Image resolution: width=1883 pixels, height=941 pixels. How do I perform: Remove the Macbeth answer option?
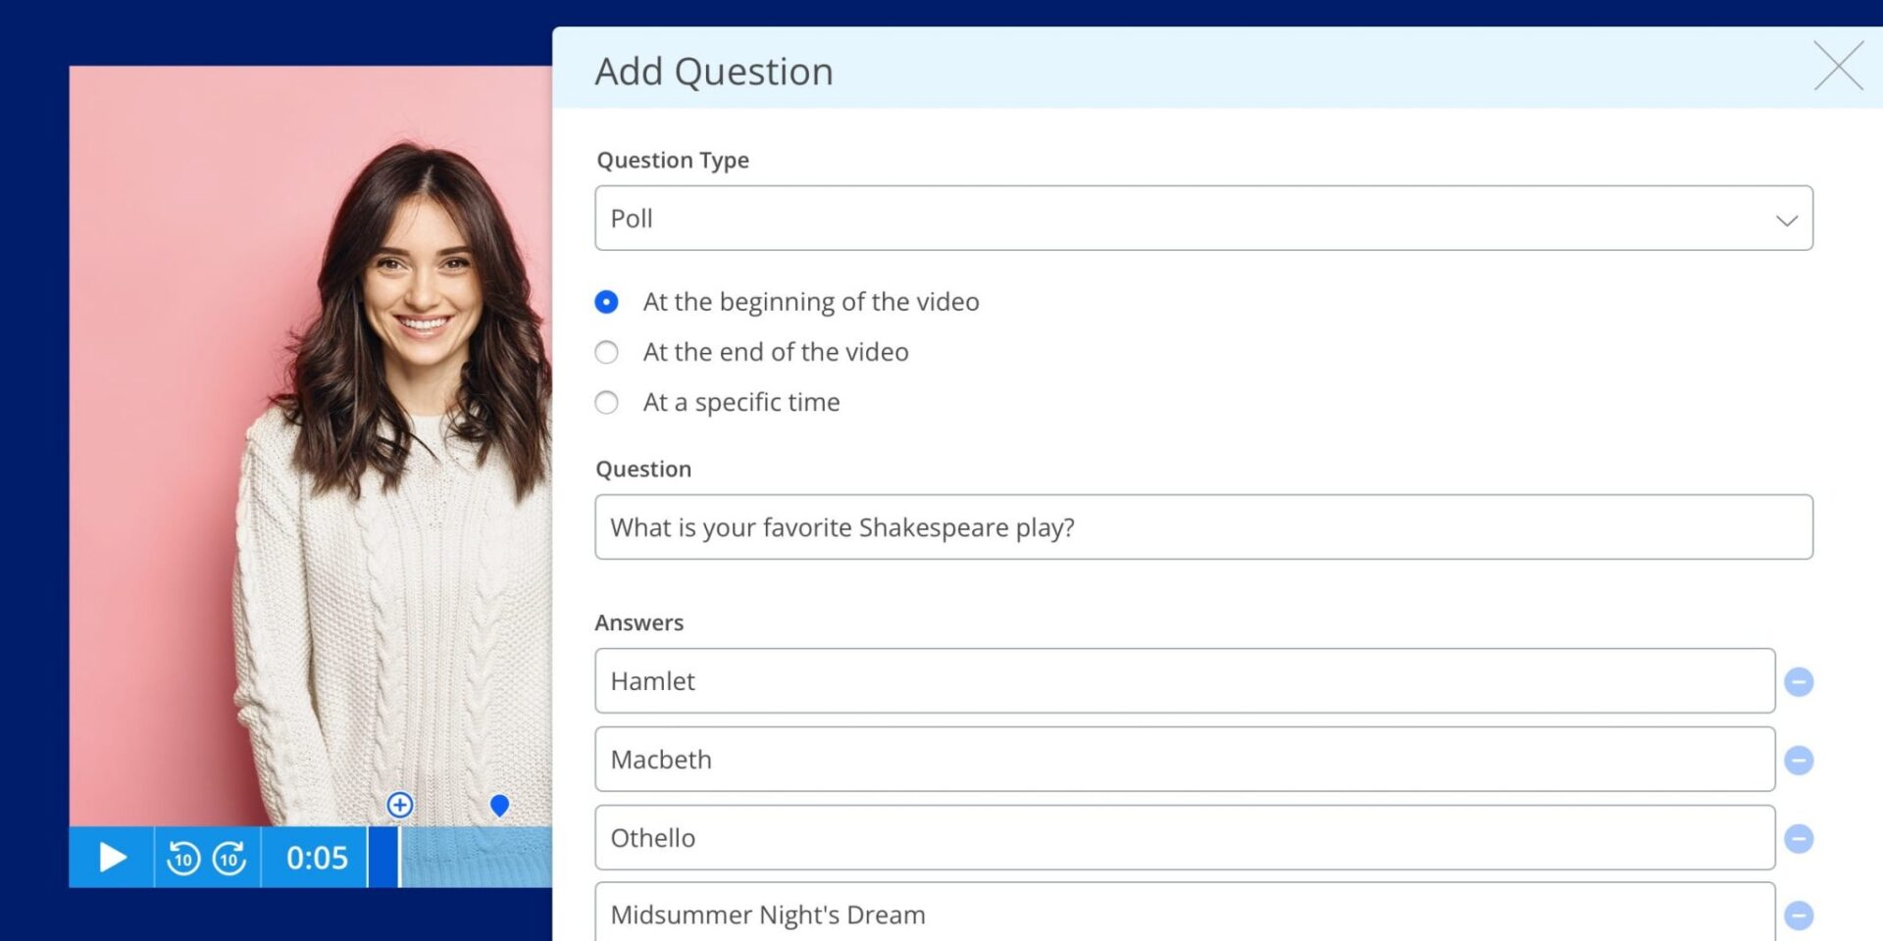(x=1799, y=759)
